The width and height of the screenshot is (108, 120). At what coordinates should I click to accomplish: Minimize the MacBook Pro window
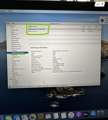[11, 23]
